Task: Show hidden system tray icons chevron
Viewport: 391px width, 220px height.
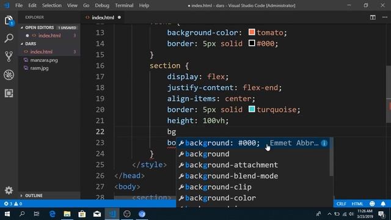Action: [x=329, y=214]
